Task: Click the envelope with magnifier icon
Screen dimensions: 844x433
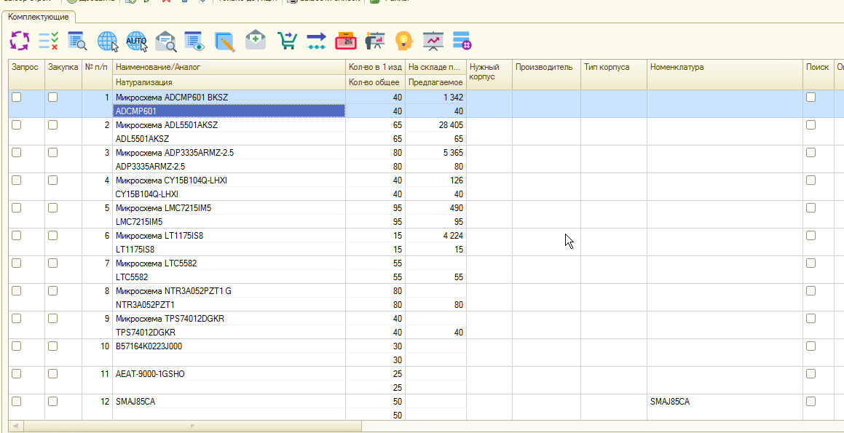Action: pos(166,41)
